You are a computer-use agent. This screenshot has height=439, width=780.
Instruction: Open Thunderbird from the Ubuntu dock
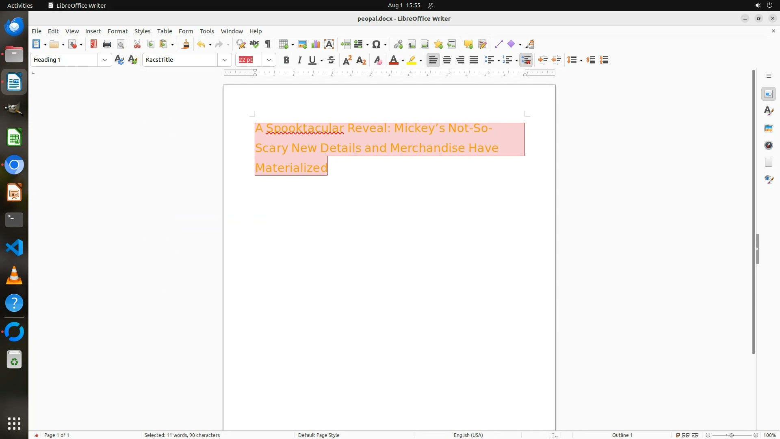point(14,27)
